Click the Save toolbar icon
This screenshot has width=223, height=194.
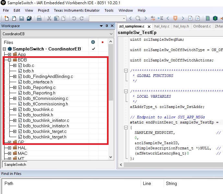[22, 18]
